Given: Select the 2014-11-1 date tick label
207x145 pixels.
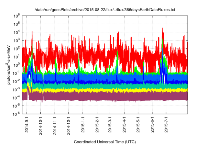Looking at the screenshot, I should [55, 126].
